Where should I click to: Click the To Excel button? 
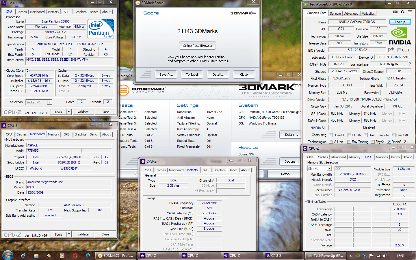[x=192, y=75]
